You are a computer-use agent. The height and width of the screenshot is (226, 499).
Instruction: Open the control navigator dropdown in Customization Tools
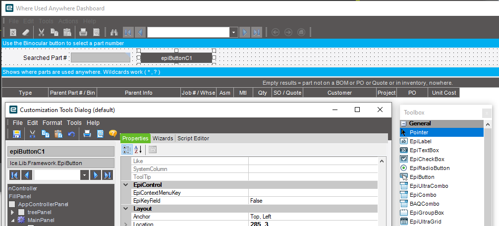[84, 175]
